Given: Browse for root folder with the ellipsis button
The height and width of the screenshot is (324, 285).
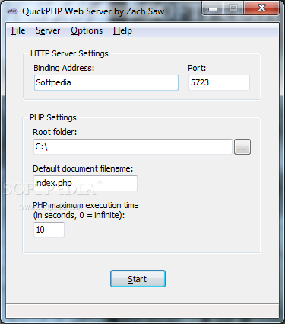Looking at the screenshot, I should [242, 146].
